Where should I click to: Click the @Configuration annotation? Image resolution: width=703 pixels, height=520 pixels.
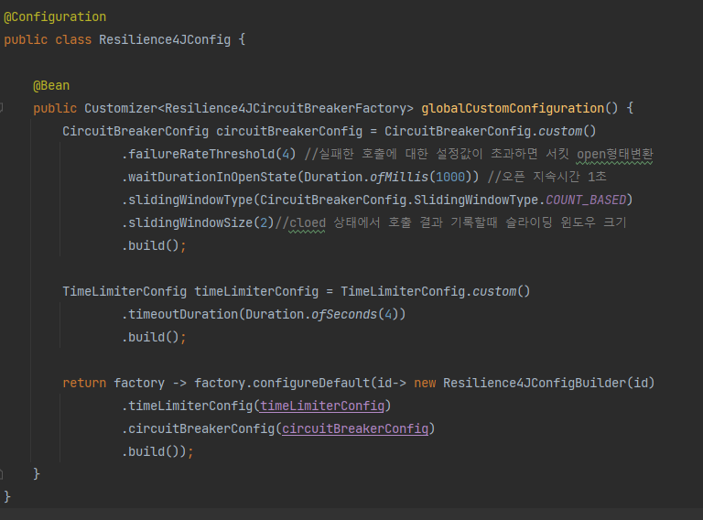click(x=55, y=17)
